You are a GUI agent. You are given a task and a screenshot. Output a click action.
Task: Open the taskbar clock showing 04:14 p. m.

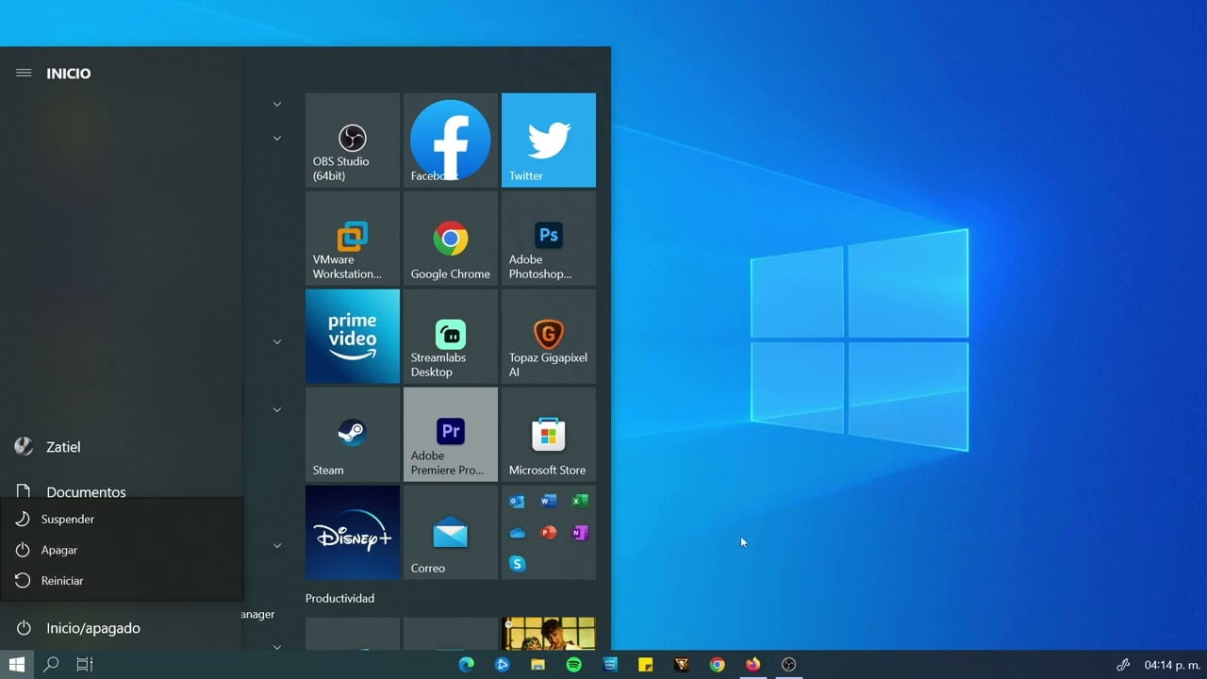(x=1172, y=664)
